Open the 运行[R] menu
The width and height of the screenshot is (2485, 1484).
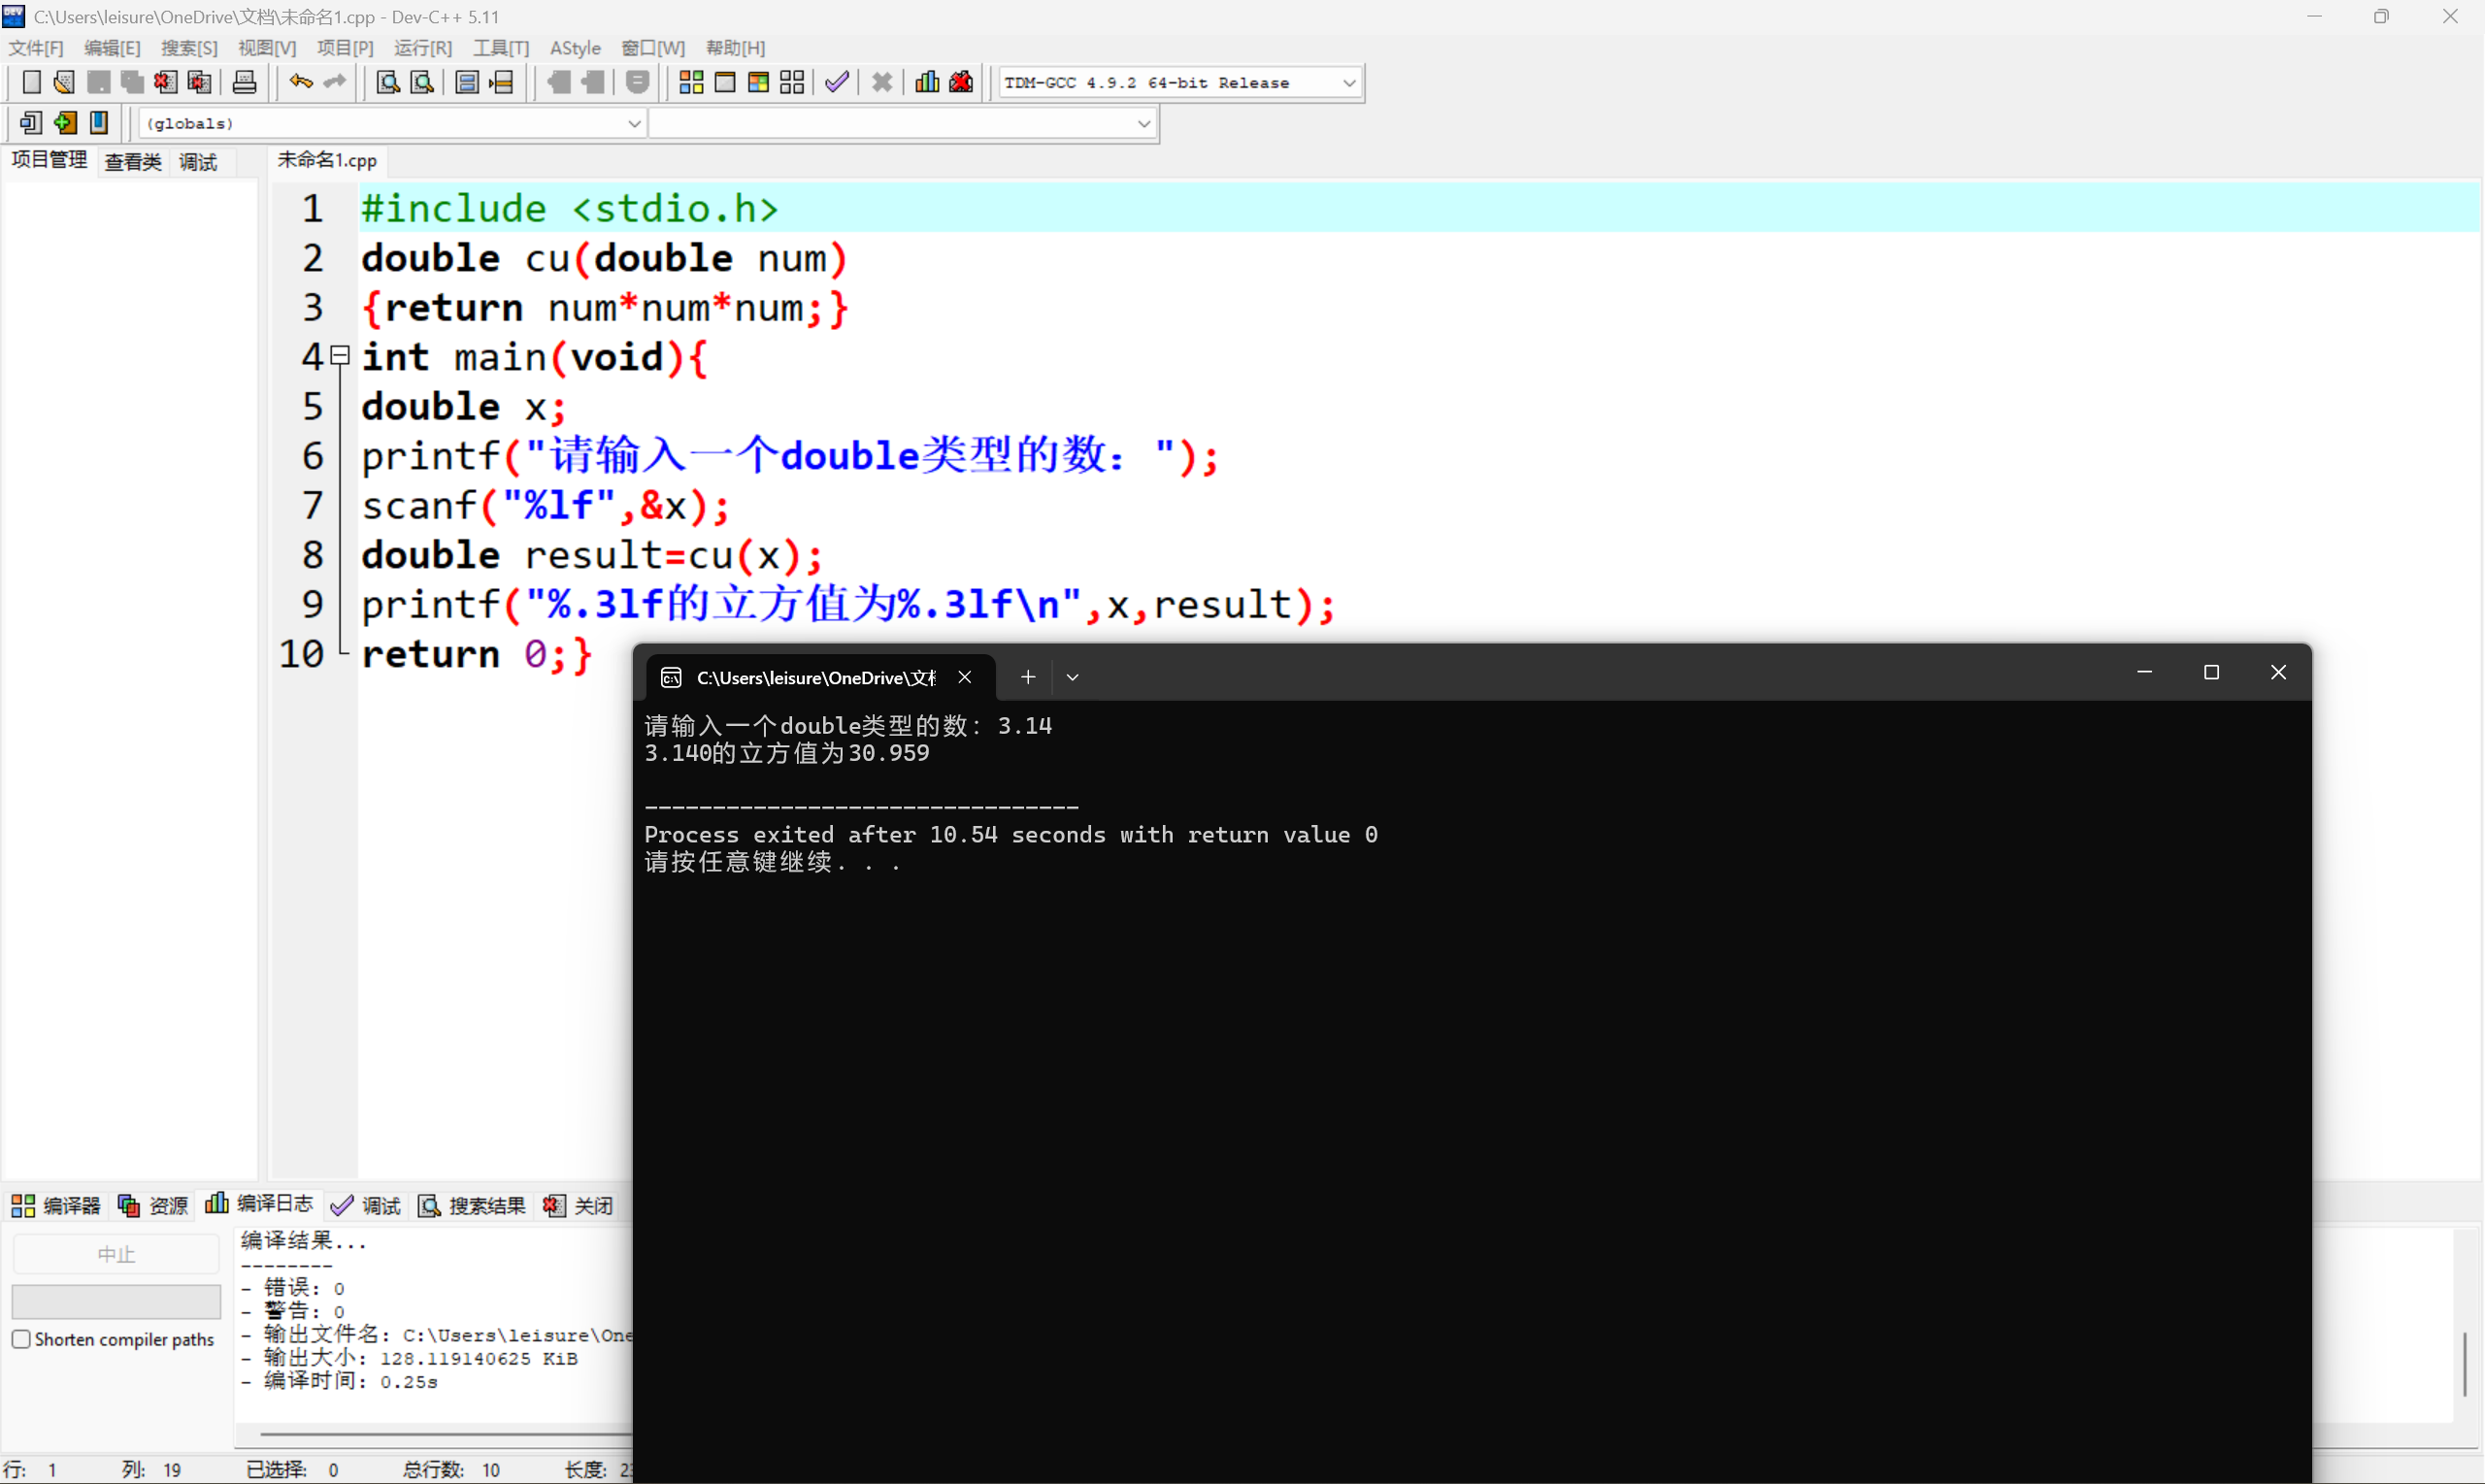[x=422, y=47]
